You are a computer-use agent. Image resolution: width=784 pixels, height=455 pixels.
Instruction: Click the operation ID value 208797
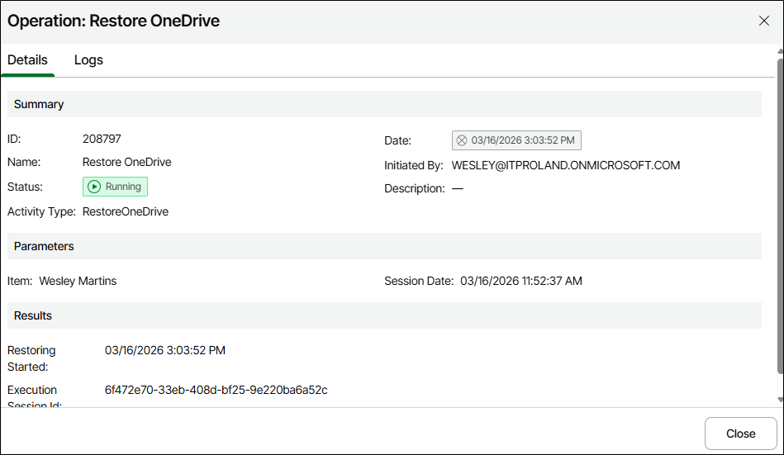(102, 139)
